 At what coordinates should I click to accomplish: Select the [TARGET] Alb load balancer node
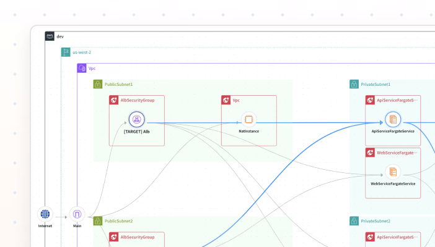pyautogui.click(x=136, y=119)
